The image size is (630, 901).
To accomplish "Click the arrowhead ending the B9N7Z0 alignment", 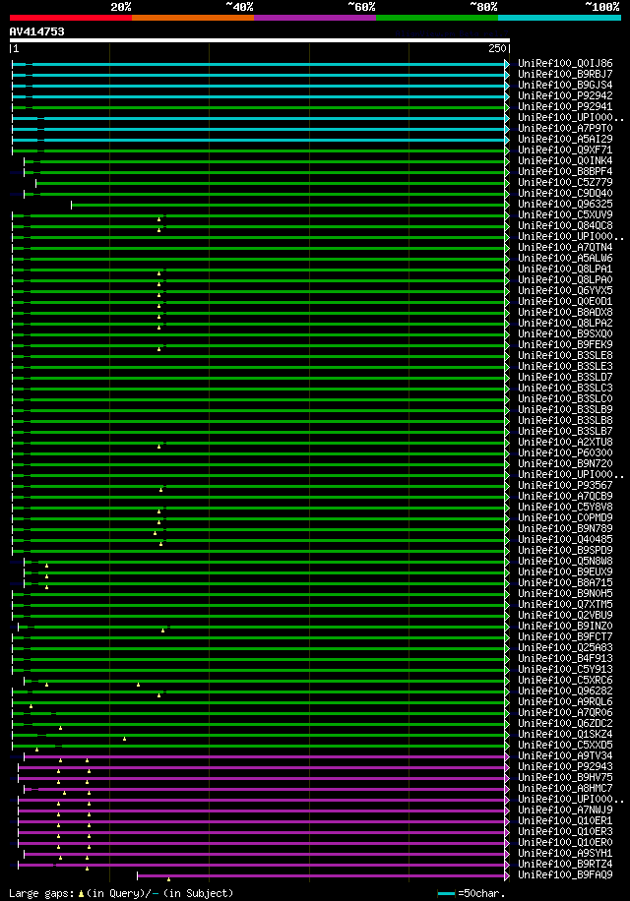I will [x=507, y=464].
